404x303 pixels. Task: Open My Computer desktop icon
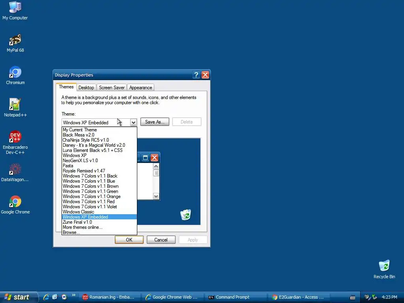(x=15, y=10)
